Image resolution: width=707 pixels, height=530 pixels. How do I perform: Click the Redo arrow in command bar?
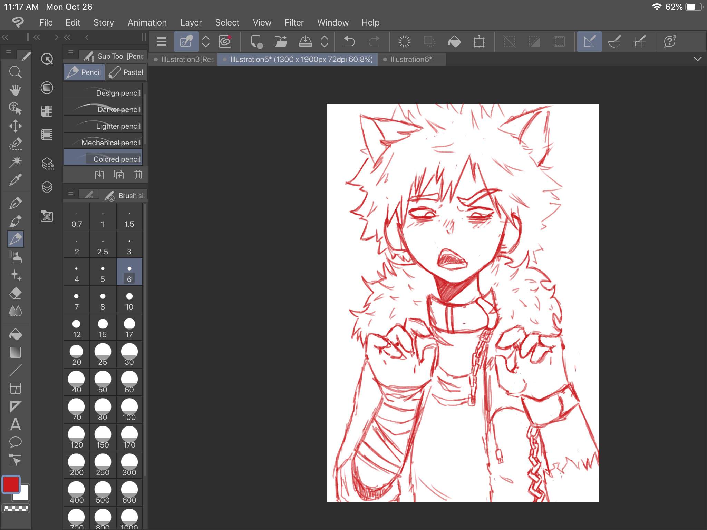click(374, 41)
